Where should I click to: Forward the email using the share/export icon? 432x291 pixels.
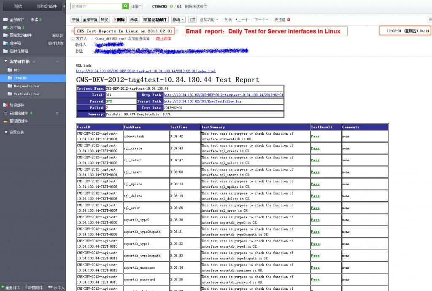point(192,19)
